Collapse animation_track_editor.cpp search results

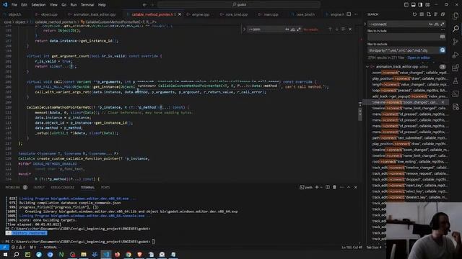point(367,67)
